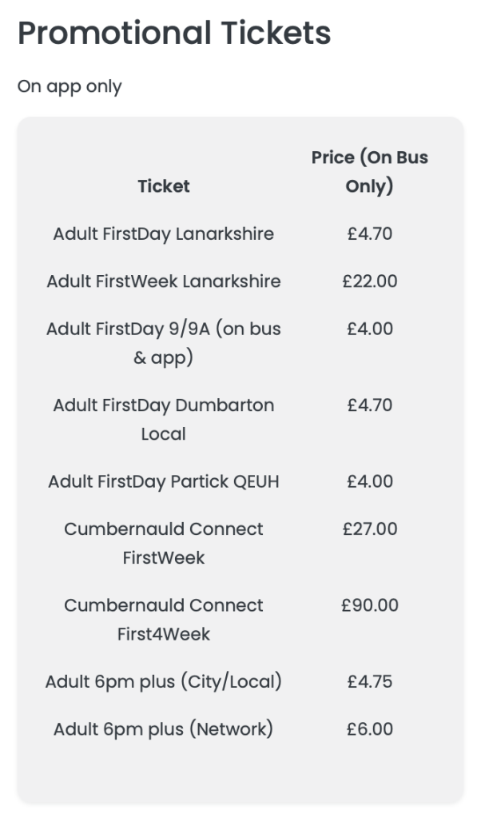Click the Promotional Tickets heading

point(174,34)
